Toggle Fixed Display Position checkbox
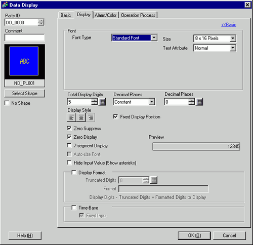The width and height of the screenshot is (253, 245). click(x=115, y=116)
